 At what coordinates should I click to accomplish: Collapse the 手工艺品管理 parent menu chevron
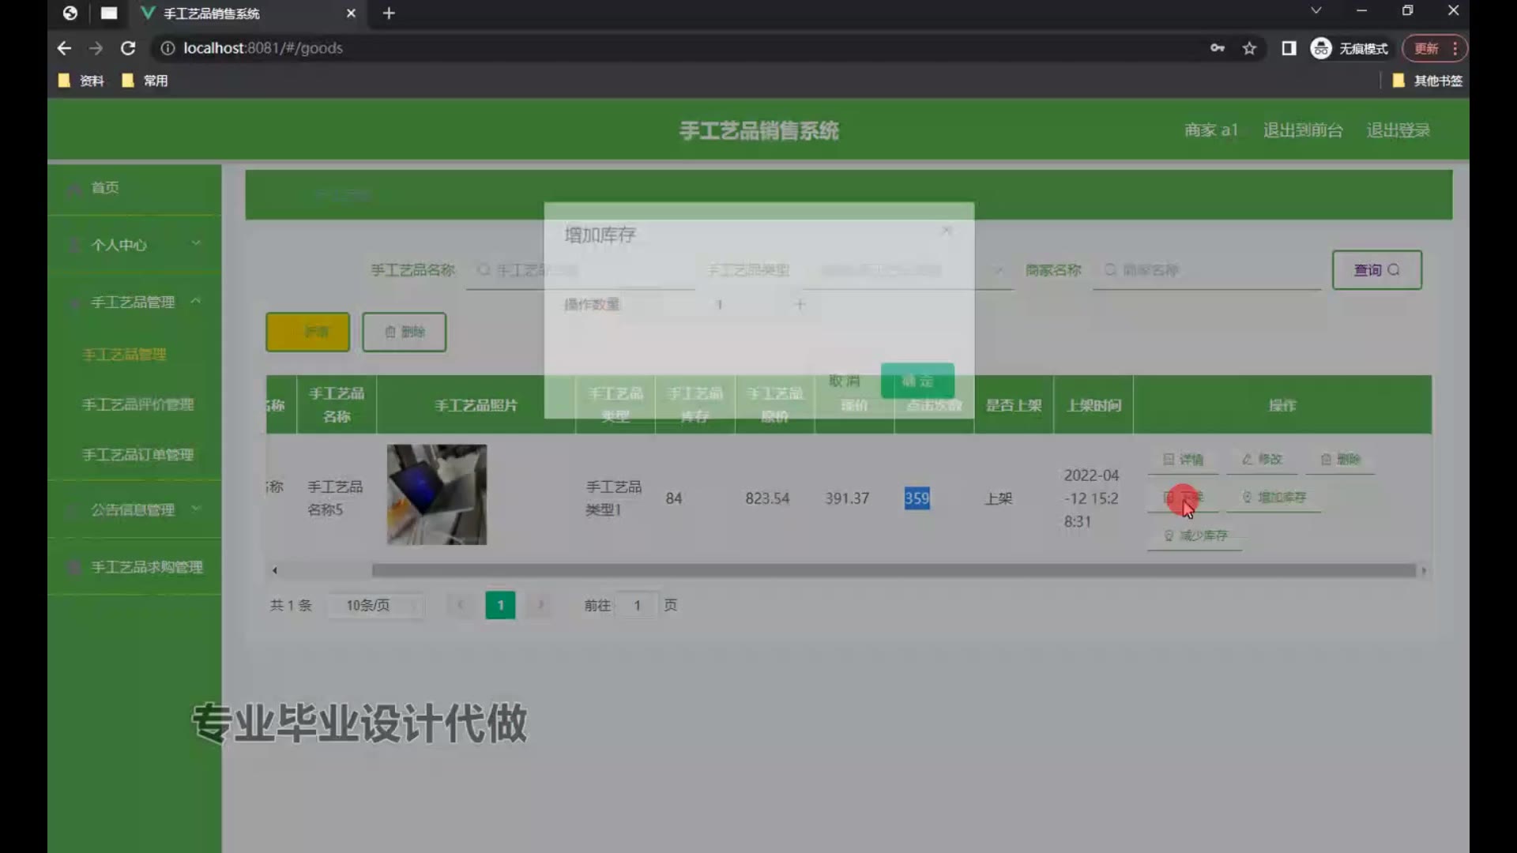[x=196, y=301]
